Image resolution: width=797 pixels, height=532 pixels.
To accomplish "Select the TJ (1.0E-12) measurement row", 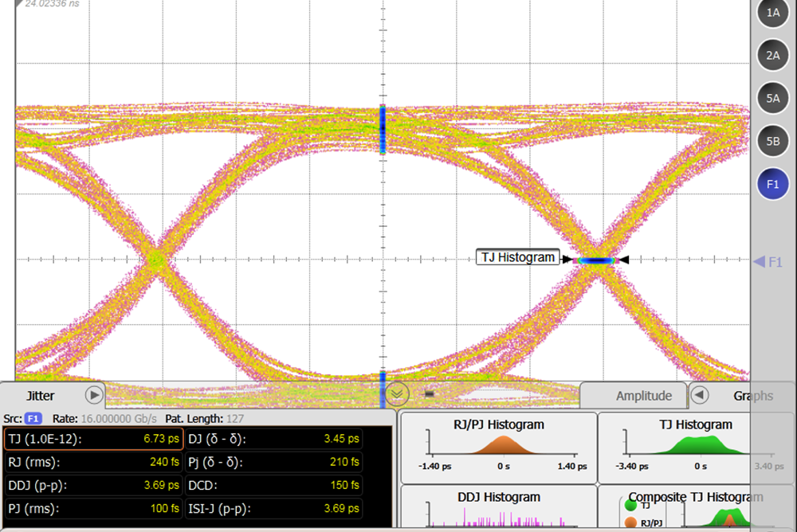I will tap(94, 439).
